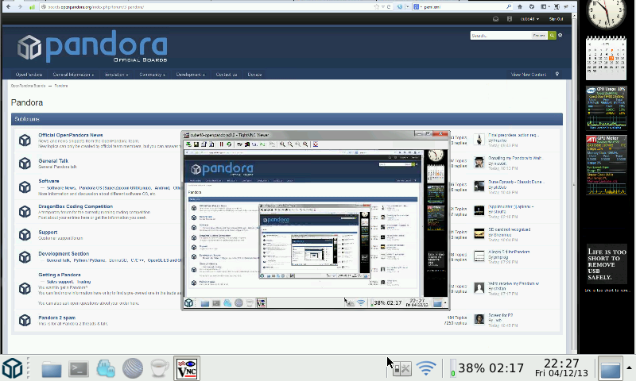The width and height of the screenshot is (636, 381).
Task: Click show desktop icon beside clock
Action: (611, 369)
